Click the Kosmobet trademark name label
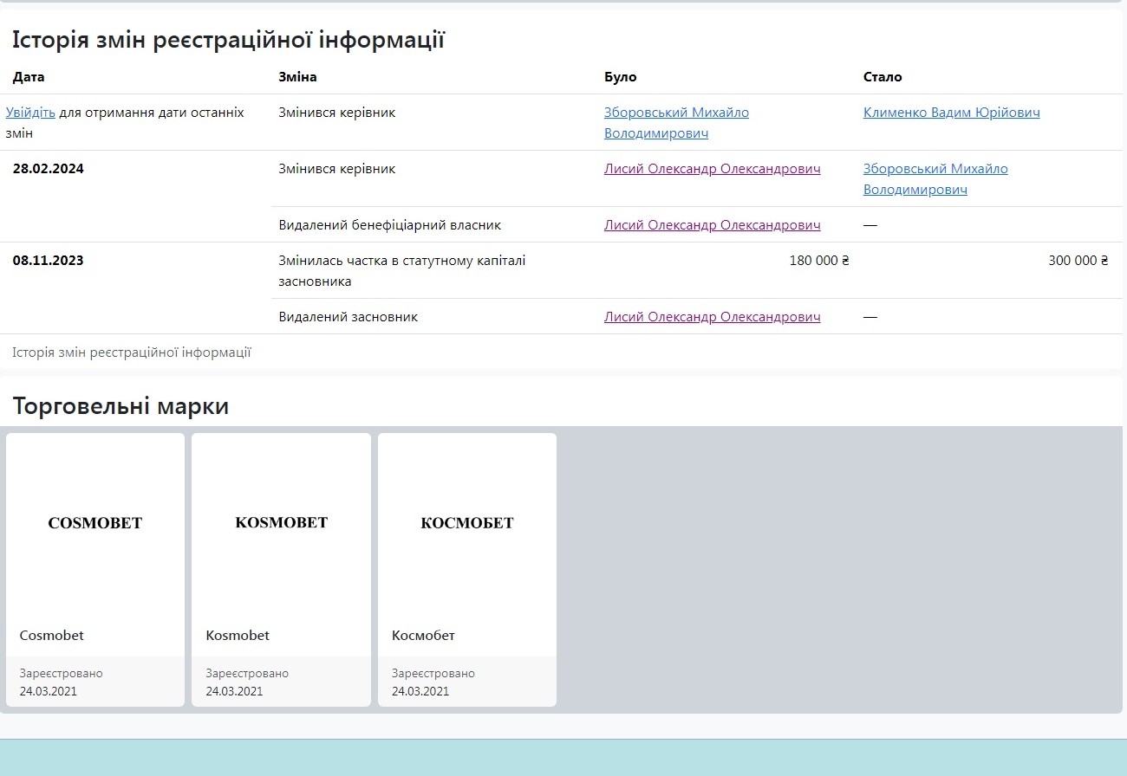The width and height of the screenshot is (1127, 776). 238,636
